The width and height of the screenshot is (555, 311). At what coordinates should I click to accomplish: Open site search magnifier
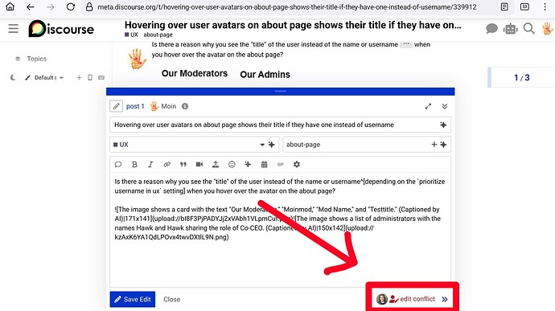pyautogui.click(x=528, y=29)
